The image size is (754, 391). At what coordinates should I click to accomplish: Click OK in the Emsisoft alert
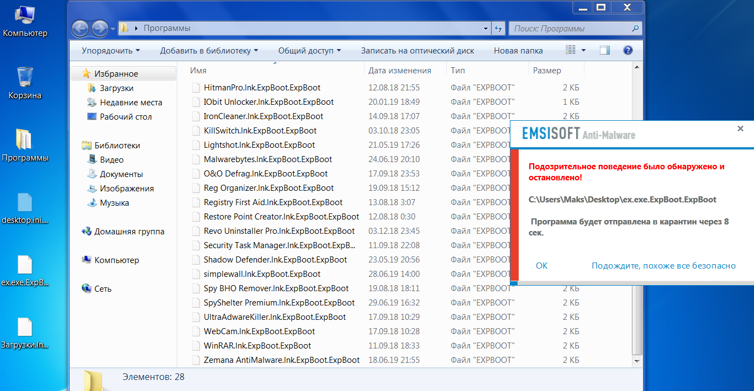click(x=542, y=266)
